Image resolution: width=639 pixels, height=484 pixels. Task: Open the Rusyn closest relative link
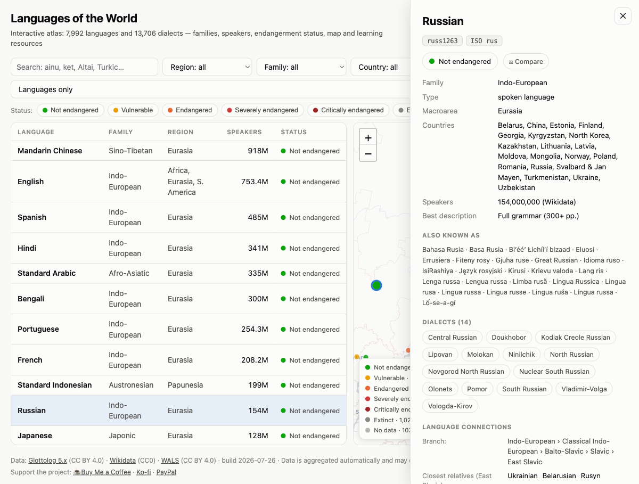(591, 476)
